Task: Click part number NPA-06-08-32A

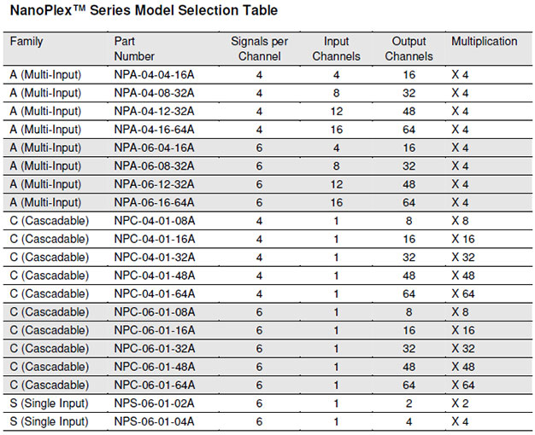Action: click(x=154, y=166)
